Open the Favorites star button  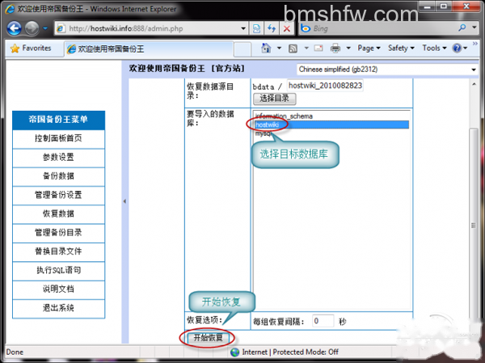[31, 49]
